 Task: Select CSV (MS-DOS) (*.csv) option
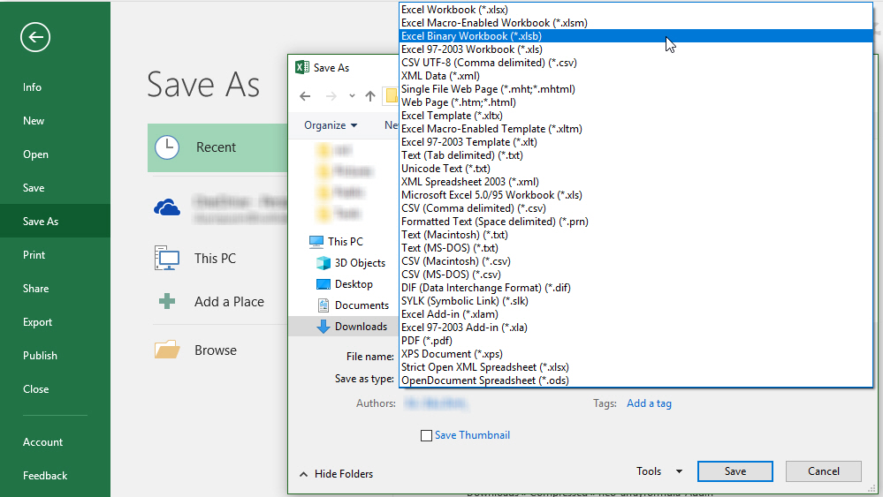click(636, 275)
